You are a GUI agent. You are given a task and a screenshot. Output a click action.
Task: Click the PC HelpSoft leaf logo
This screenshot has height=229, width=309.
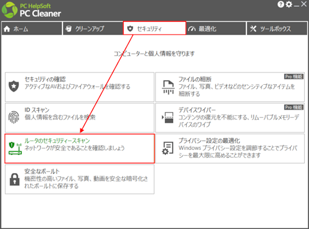click(x=9, y=10)
